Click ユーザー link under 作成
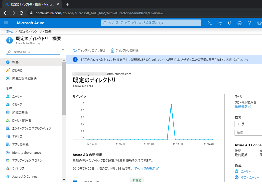The image size is (262, 192). (246, 171)
